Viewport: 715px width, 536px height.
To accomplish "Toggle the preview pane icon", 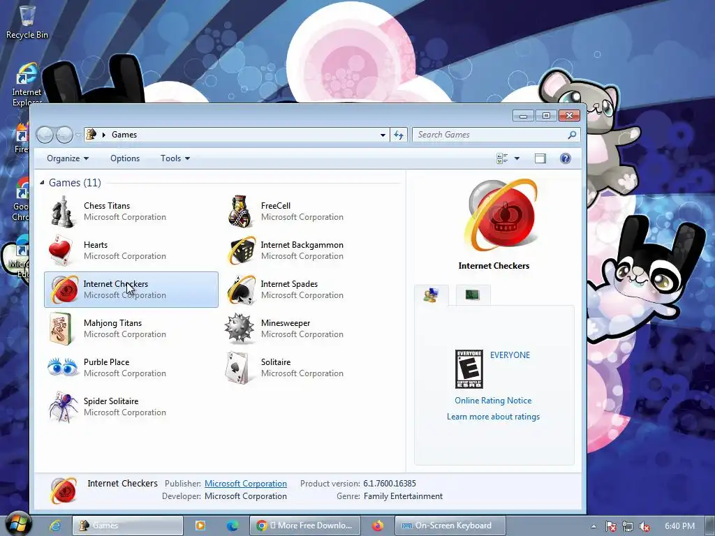I will [x=540, y=158].
